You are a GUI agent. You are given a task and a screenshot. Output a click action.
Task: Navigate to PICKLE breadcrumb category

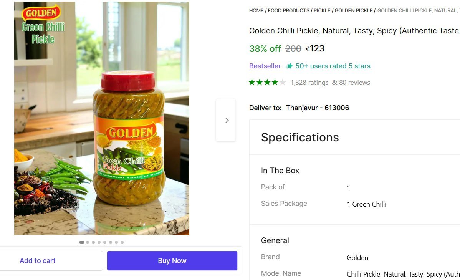click(x=322, y=11)
